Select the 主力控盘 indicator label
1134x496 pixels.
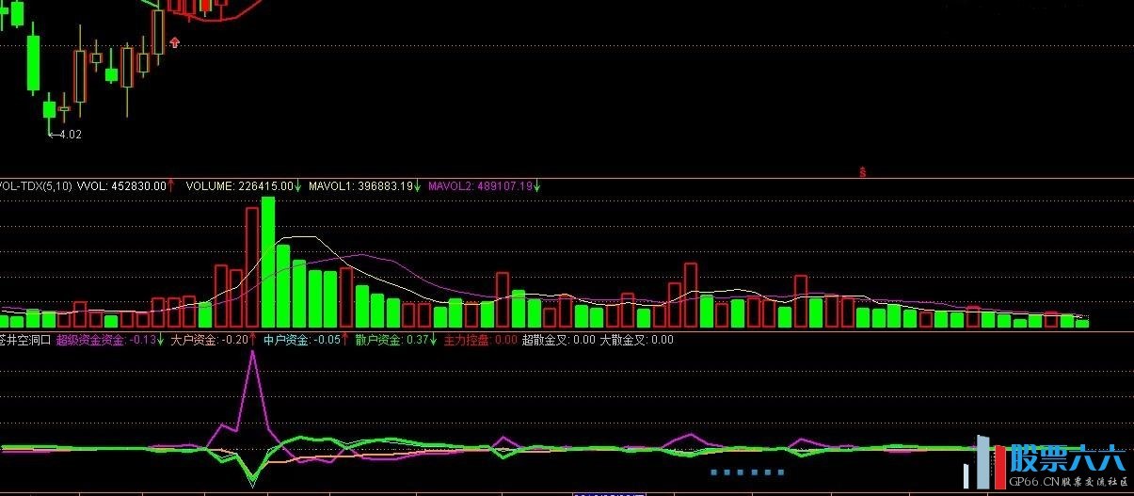pyautogui.click(x=467, y=340)
